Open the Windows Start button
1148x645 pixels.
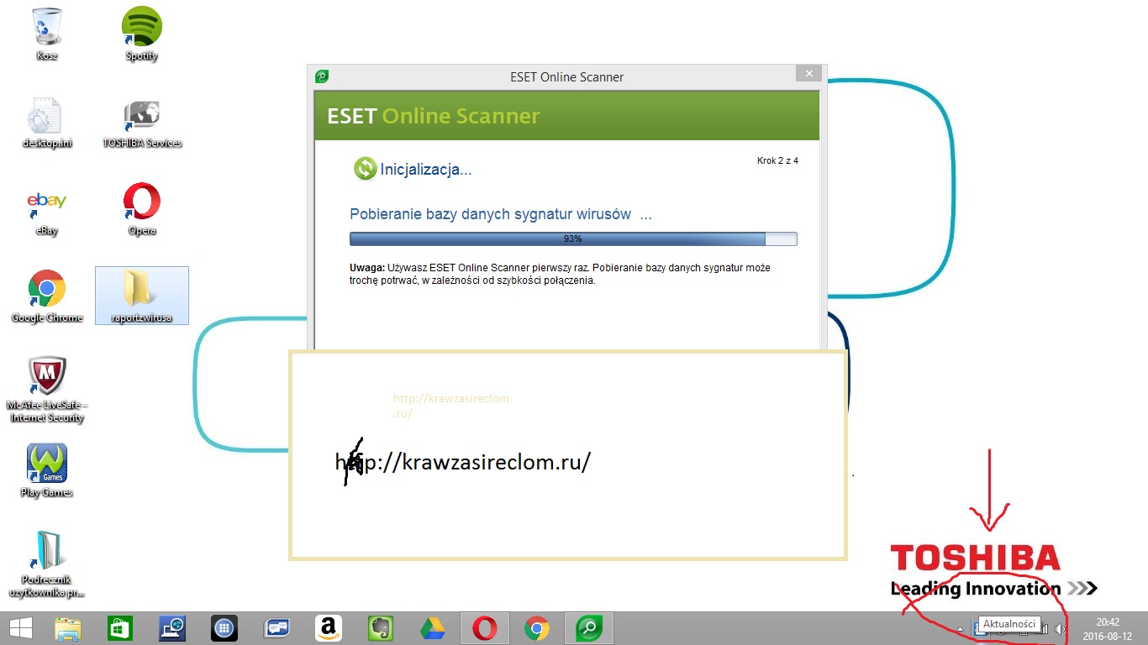(21, 628)
